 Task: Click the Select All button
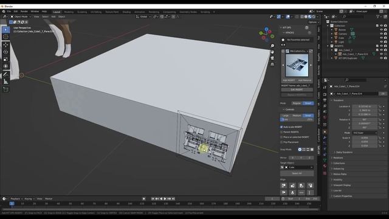tap(297, 173)
